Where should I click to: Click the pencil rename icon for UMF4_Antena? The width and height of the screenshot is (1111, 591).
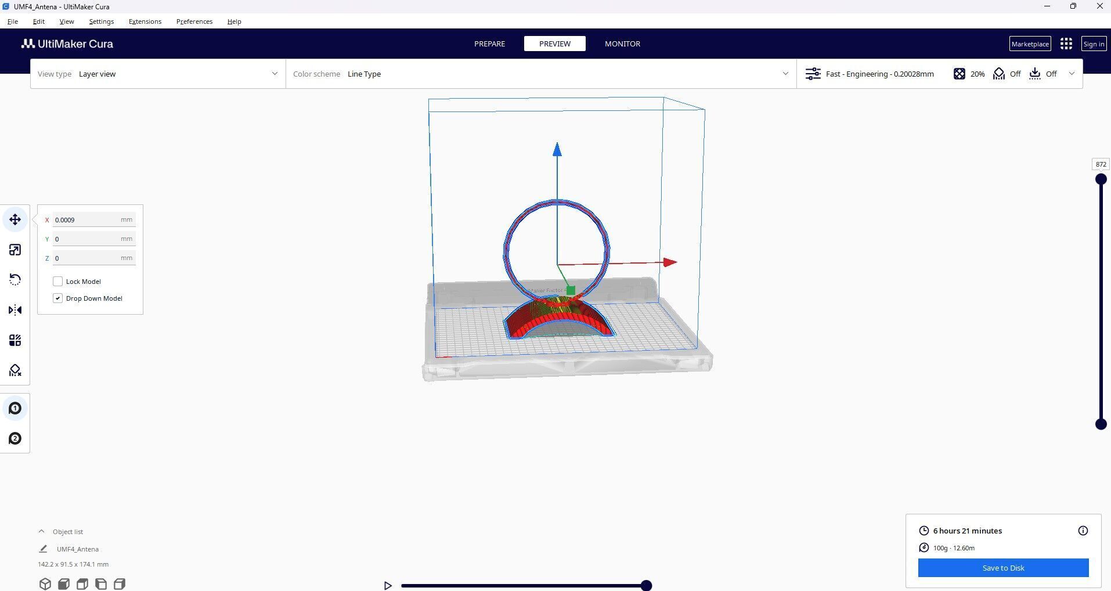point(43,549)
